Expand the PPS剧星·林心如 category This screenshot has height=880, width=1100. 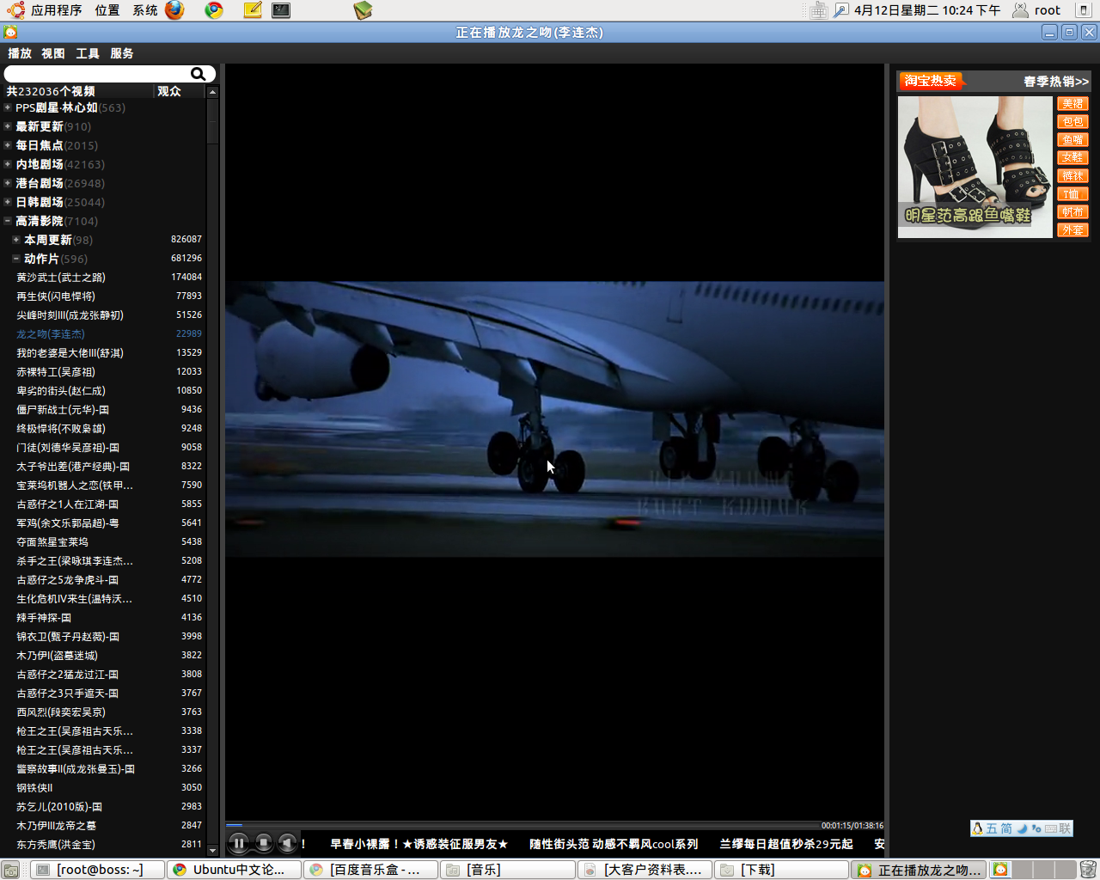pos(8,107)
